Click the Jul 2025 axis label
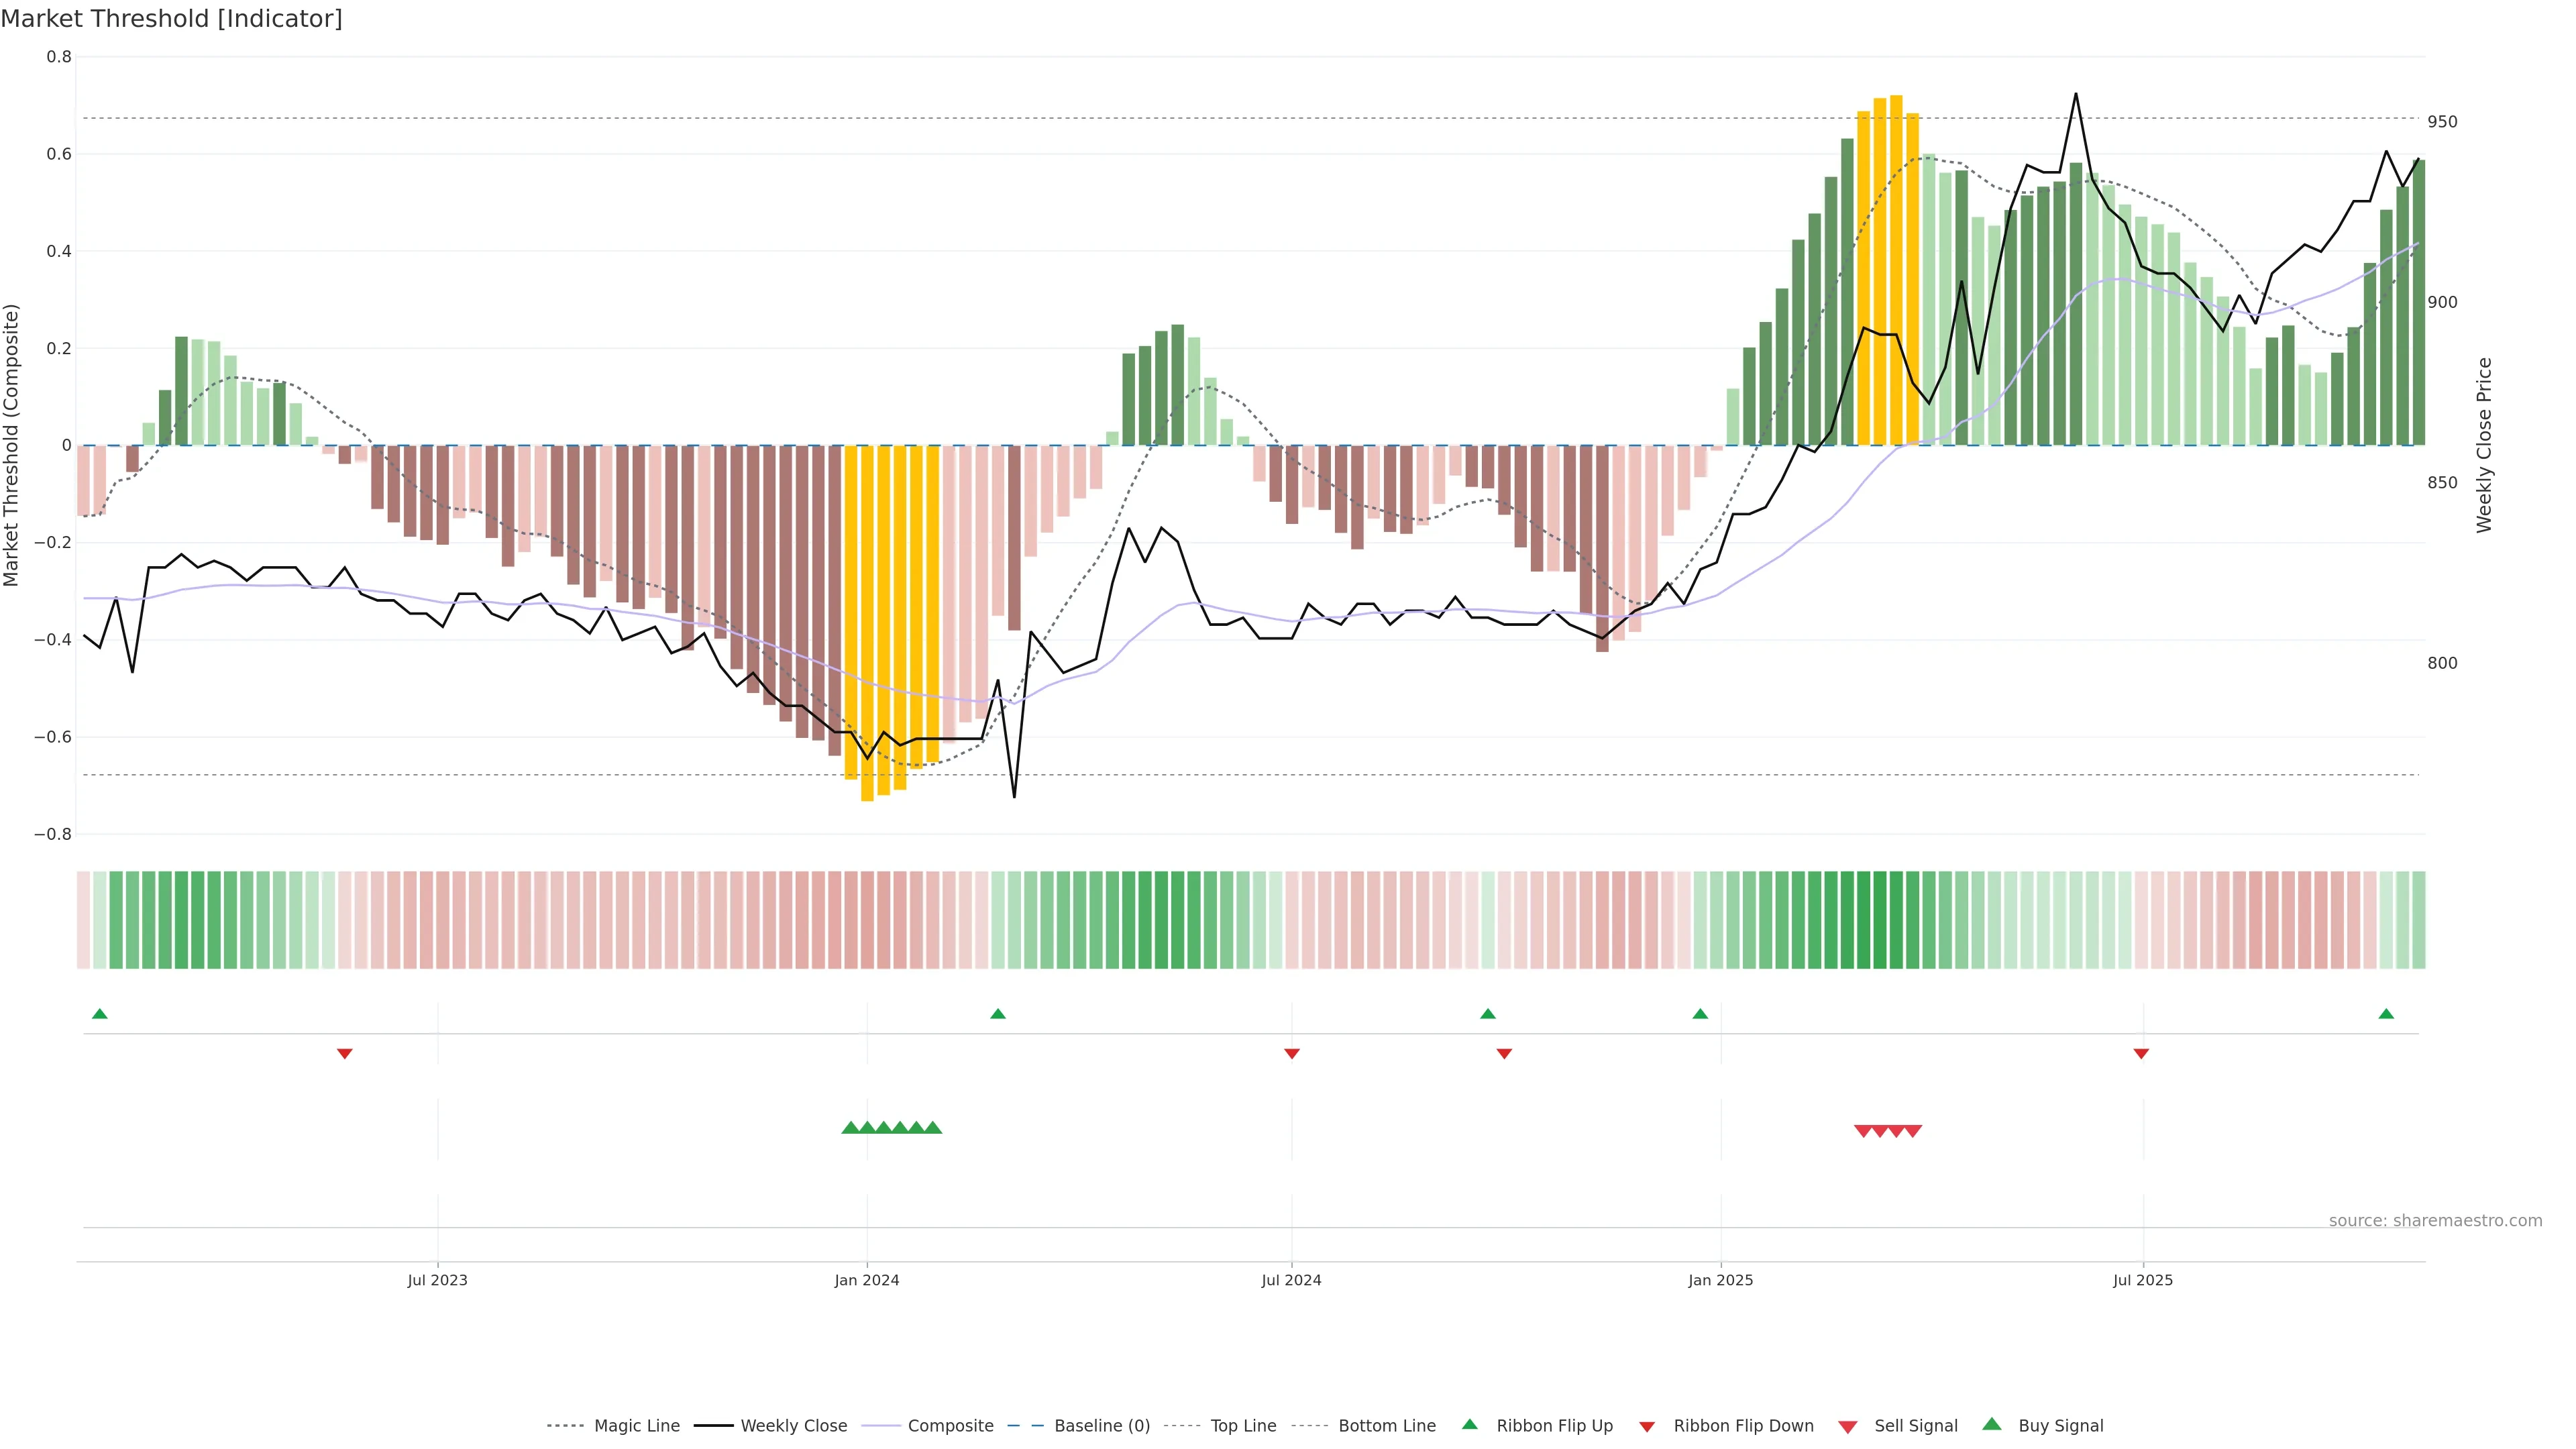The height and width of the screenshot is (1449, 2576). [2142, 1280]
